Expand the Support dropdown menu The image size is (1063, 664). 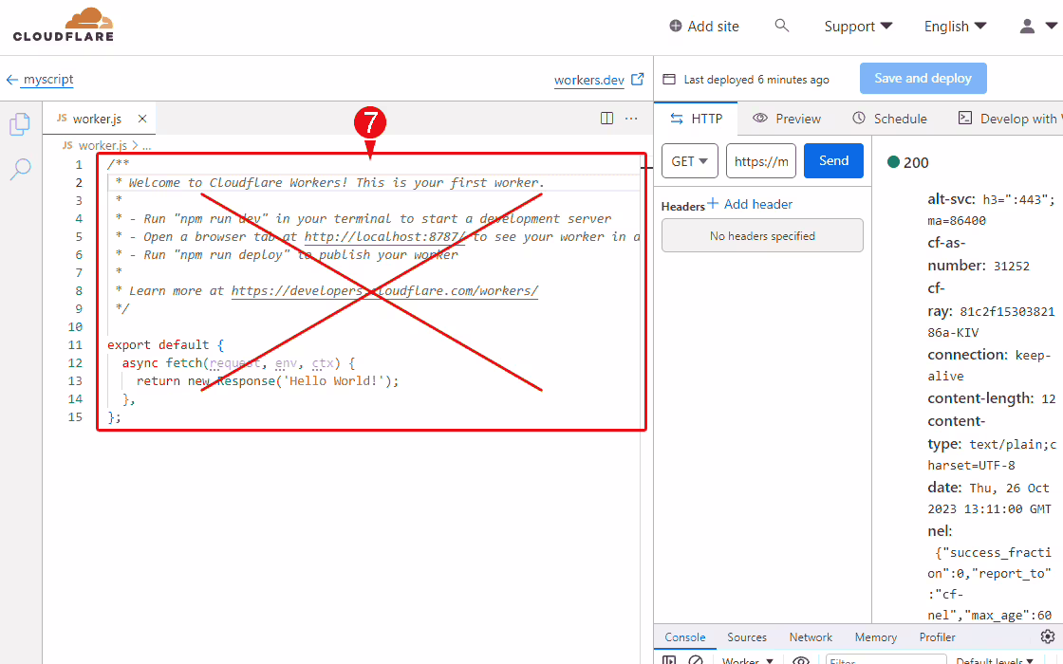858,27
